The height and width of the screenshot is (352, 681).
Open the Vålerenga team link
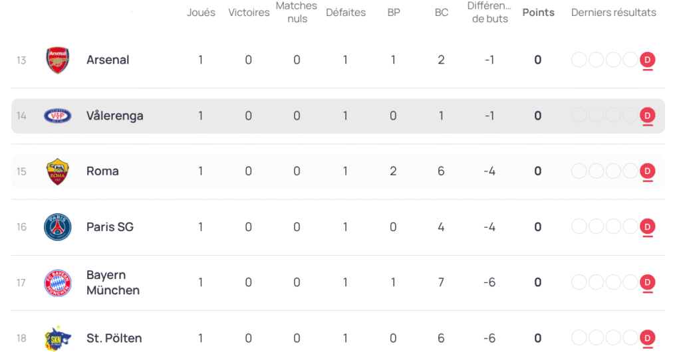pos(114,116)
